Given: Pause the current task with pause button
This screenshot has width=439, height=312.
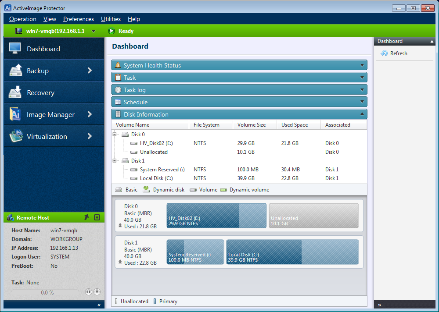Looking at the screenshot, I should pos(89,292).
